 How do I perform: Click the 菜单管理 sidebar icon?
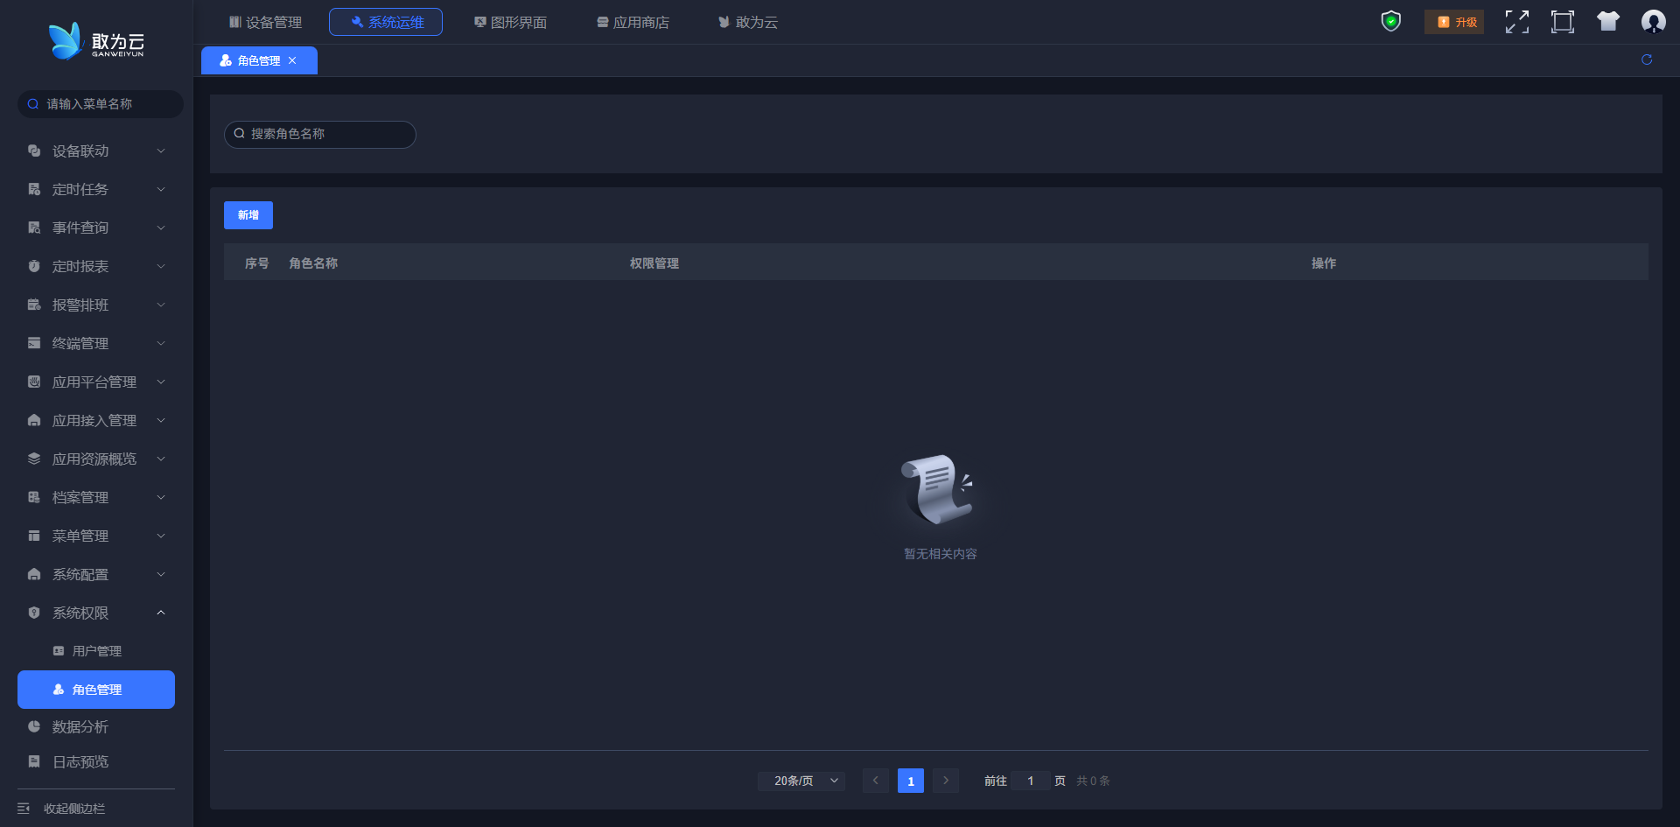tap(34, 536)
